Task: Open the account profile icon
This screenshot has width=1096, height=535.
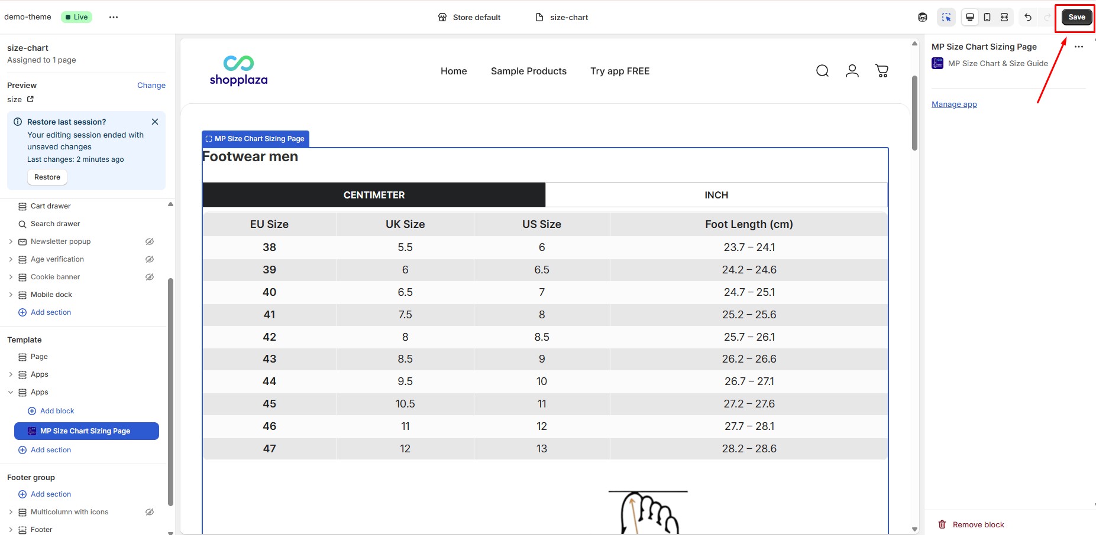Action: [x=852, y=71]
